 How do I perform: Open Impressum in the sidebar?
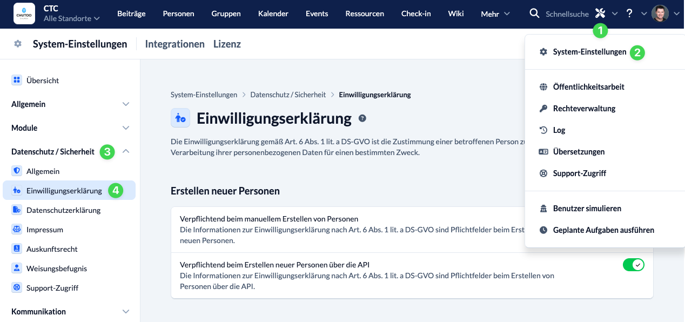point(44,230)
